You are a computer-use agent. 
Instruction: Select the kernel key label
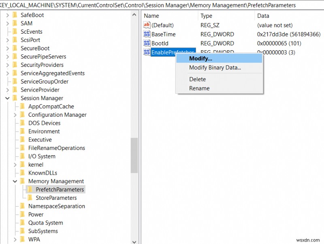coord(36,165)
